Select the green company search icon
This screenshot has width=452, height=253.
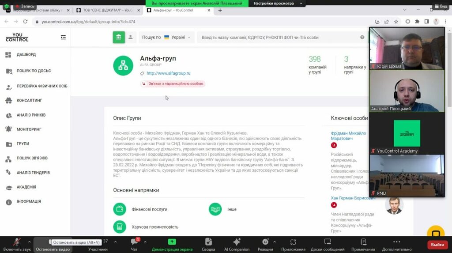pos(118,38)
